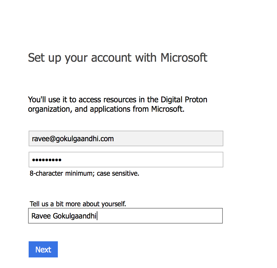Click empty area right of password dots
The image size is (277, 268).
pos(141,160)
